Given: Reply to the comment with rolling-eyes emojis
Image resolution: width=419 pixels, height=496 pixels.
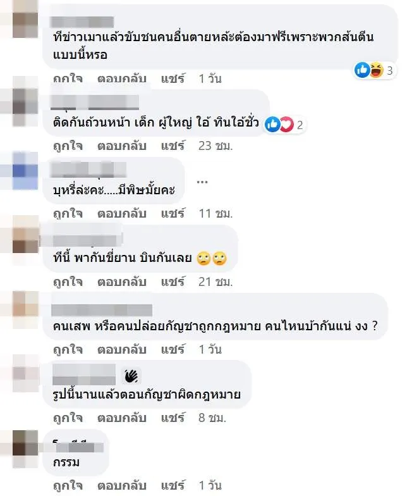Looking at the screenshot, I should (121, 282).
